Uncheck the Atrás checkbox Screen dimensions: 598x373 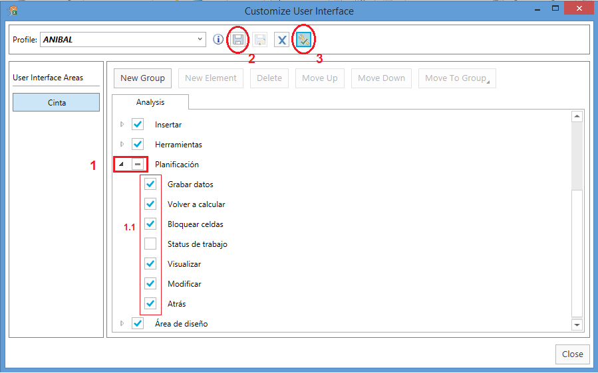[150, 303]
